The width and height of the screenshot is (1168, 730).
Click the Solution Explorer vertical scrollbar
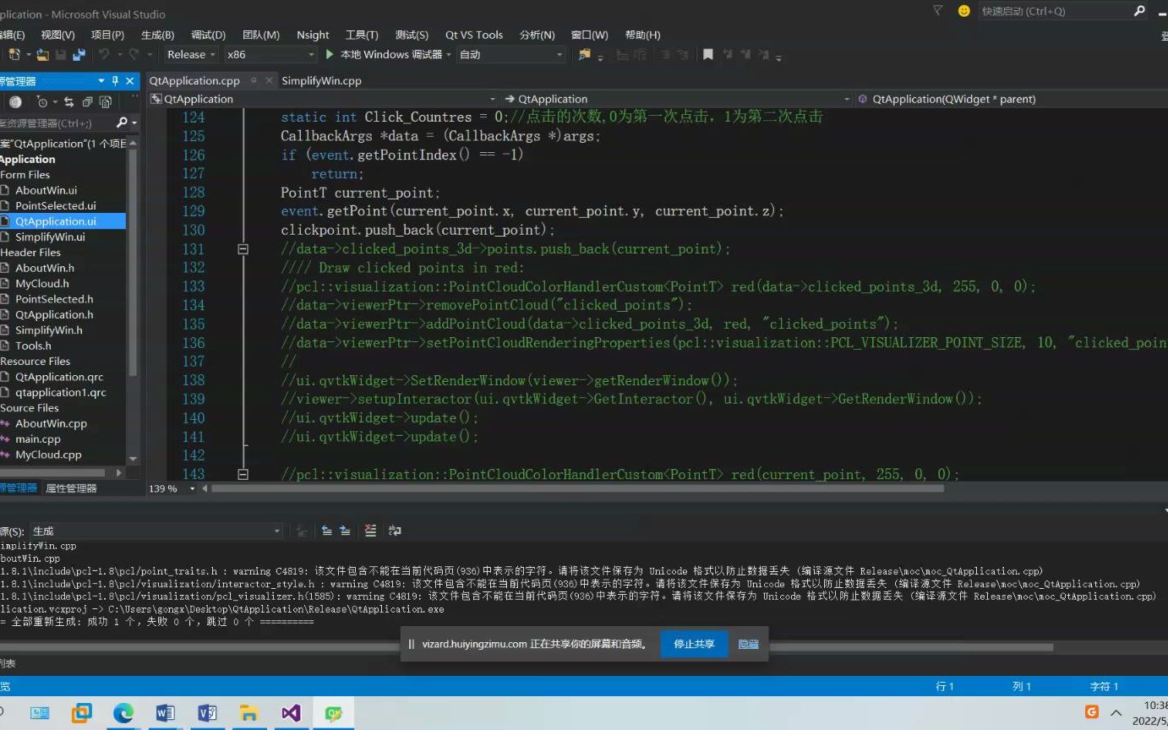(x=132, y=262)
